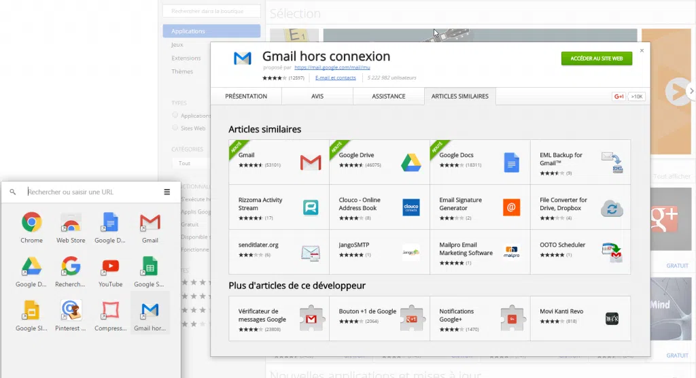
Task: Open the mail.google.com developer link
Action: coord(332,67)
